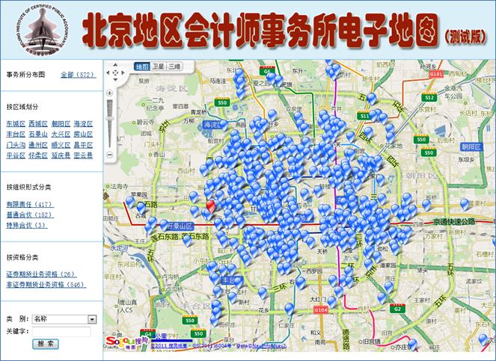Click the pan up arrow on map
Image resolution: width=496 pixels, height=361 pixels.
(x=114, y=66)
